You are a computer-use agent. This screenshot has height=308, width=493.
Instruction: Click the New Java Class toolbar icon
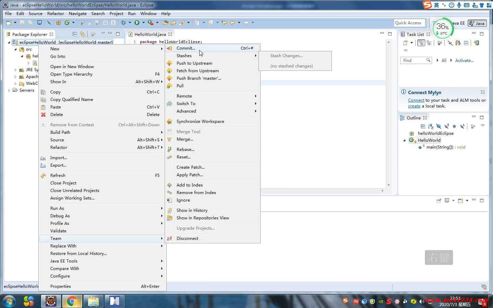click(x=67, y=23)
